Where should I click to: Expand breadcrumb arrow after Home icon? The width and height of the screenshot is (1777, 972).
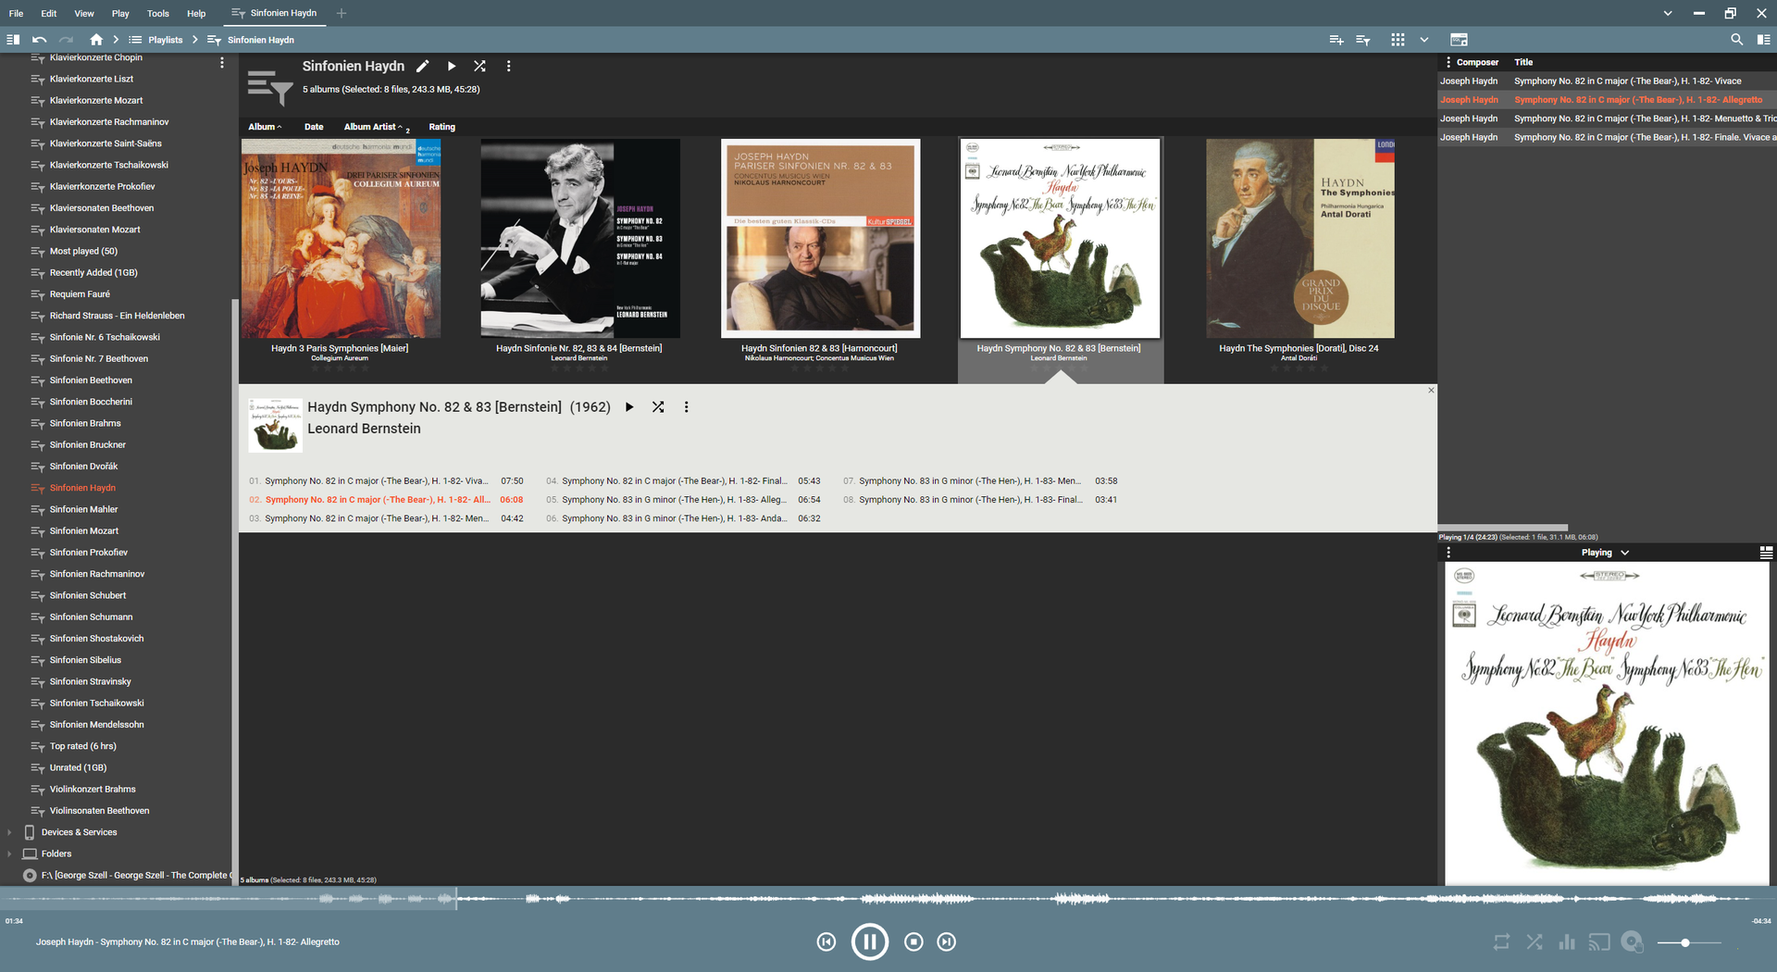(x=116, y=40)
